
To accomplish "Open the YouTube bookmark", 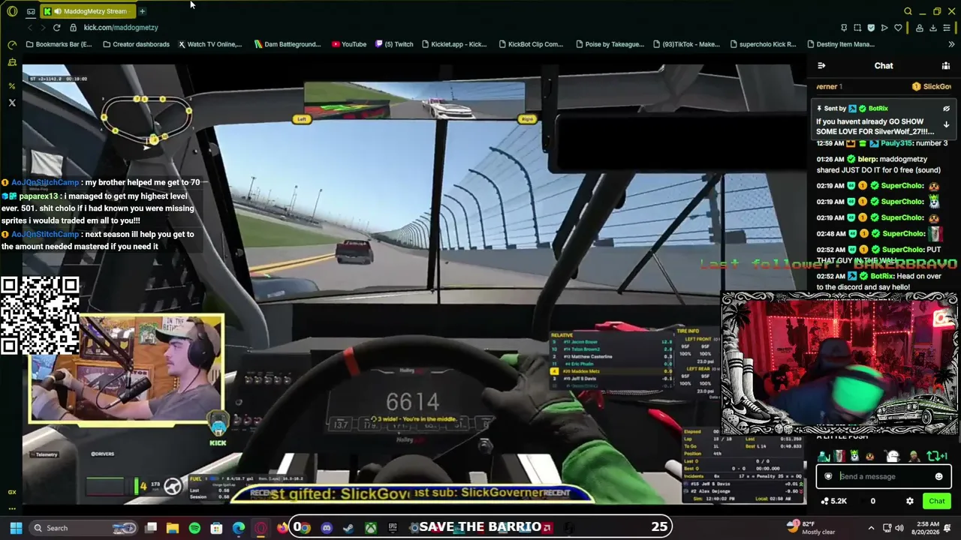I will pos(349,44).
